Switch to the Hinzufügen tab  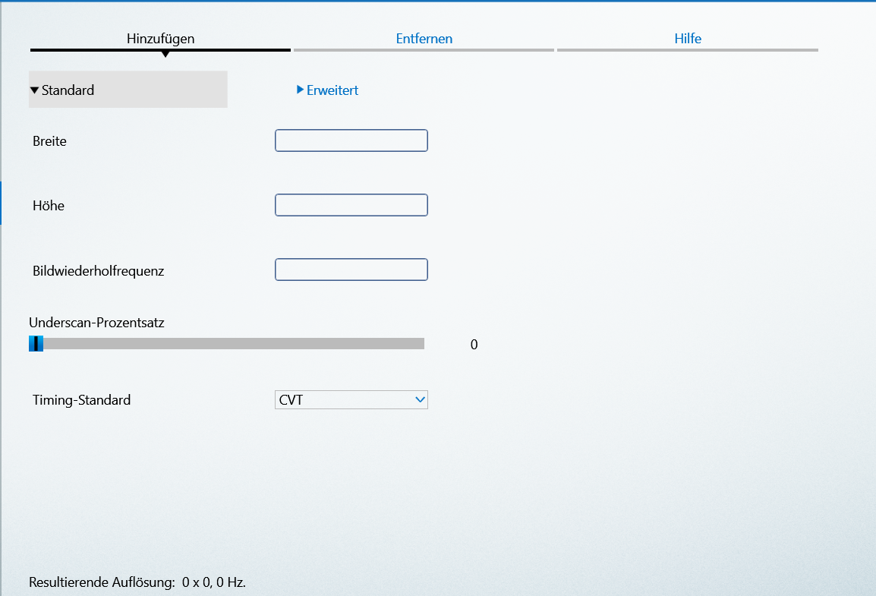tap(160, 39)
